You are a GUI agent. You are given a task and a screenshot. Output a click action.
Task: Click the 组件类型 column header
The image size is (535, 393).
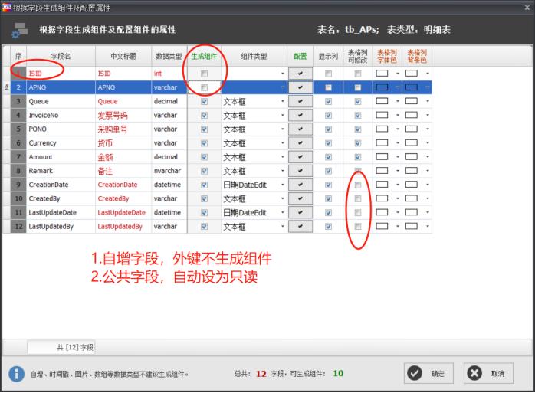pos(254,56)
